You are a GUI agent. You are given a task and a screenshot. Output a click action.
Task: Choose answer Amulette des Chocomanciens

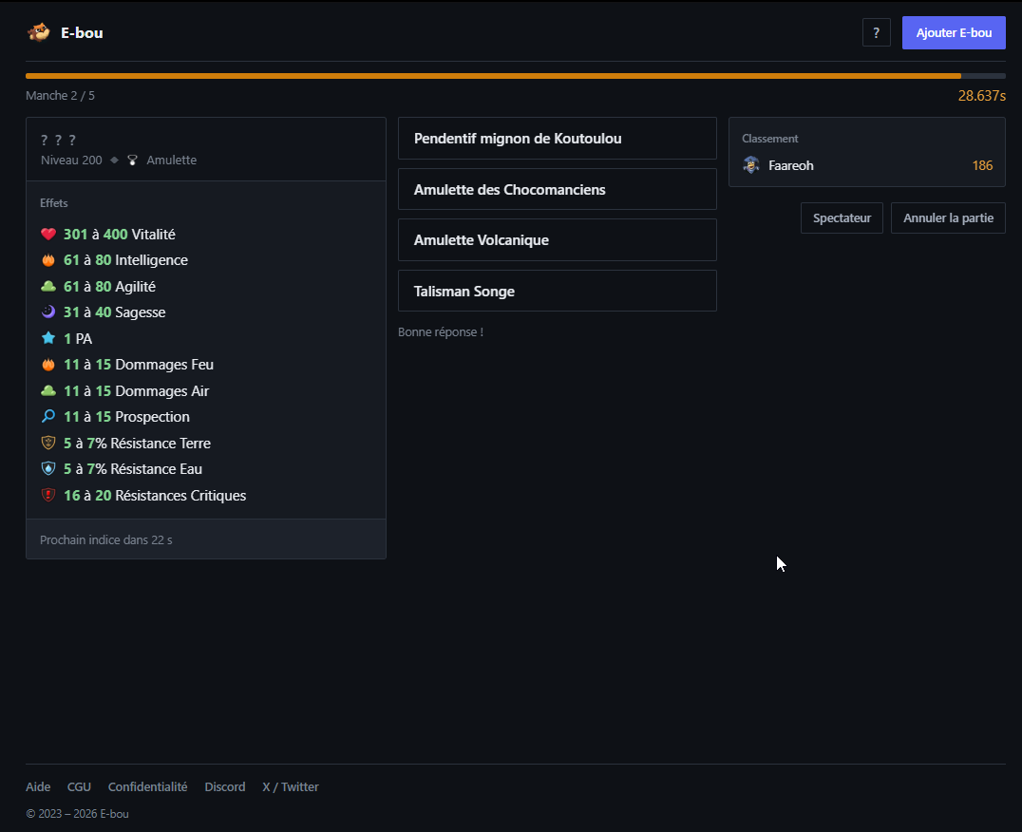[x=558, y=190]
